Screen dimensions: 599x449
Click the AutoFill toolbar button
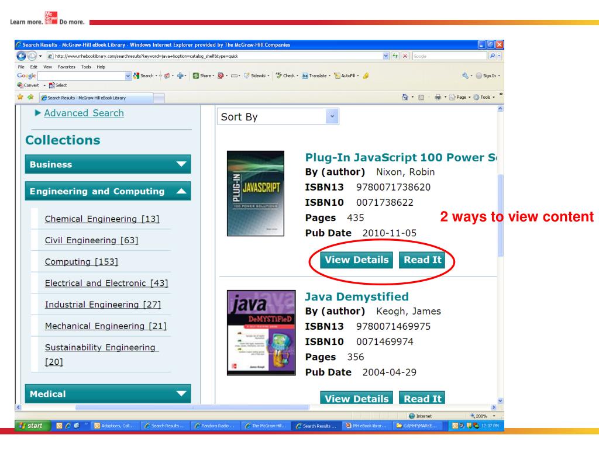[346, 75]
